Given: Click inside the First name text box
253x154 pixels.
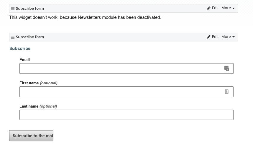Looking at the screenshot, I should tap(121, 92).
